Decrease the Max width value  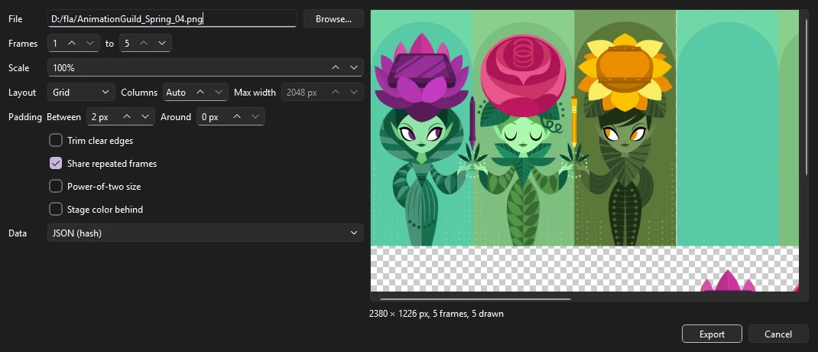pyautogui.click(x=354, y=93)
